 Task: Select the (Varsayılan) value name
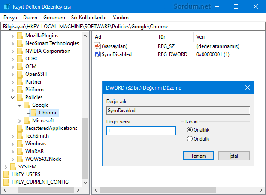pyautogui.click(x=115, y=46)
